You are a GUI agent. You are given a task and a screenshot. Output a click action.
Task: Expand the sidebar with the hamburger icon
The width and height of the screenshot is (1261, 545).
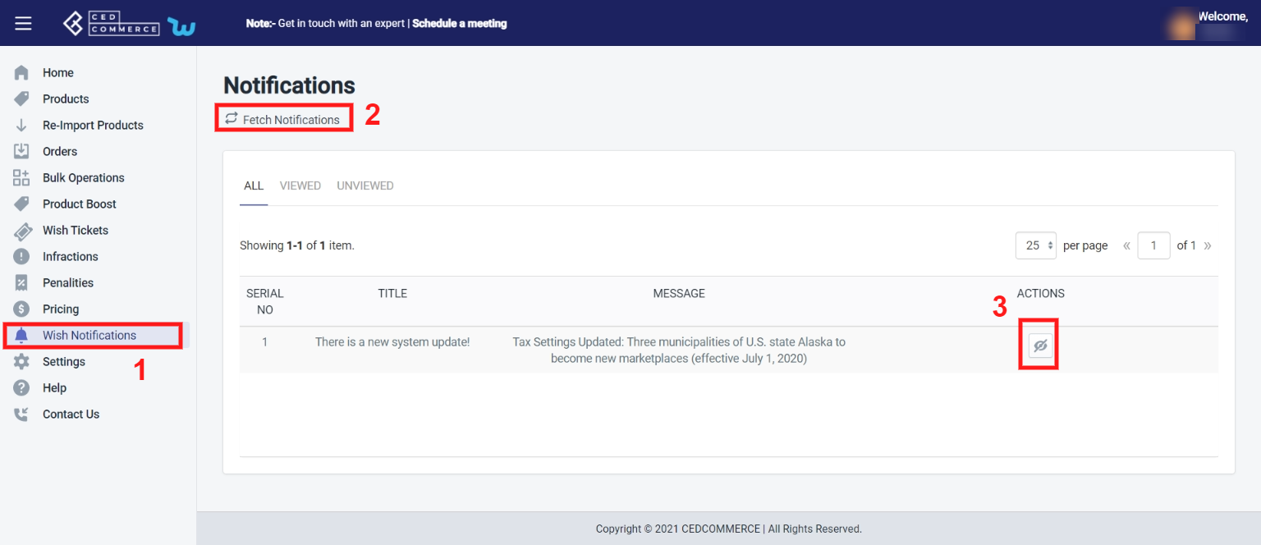coord(23,23)
